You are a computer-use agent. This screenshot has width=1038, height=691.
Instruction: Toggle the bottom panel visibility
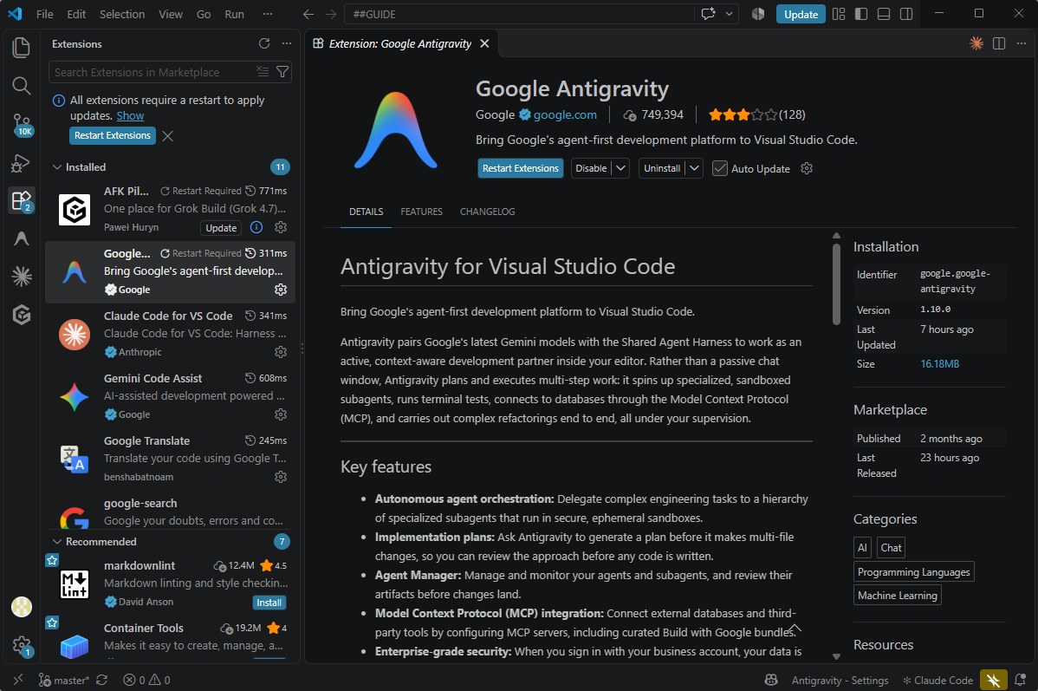[884, 14]
